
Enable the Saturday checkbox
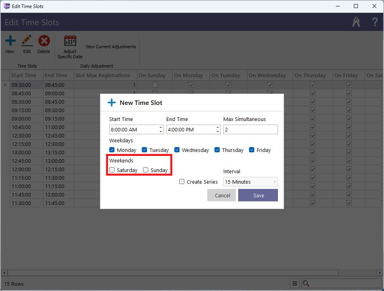pyautogui.click(x=112, y=170)
